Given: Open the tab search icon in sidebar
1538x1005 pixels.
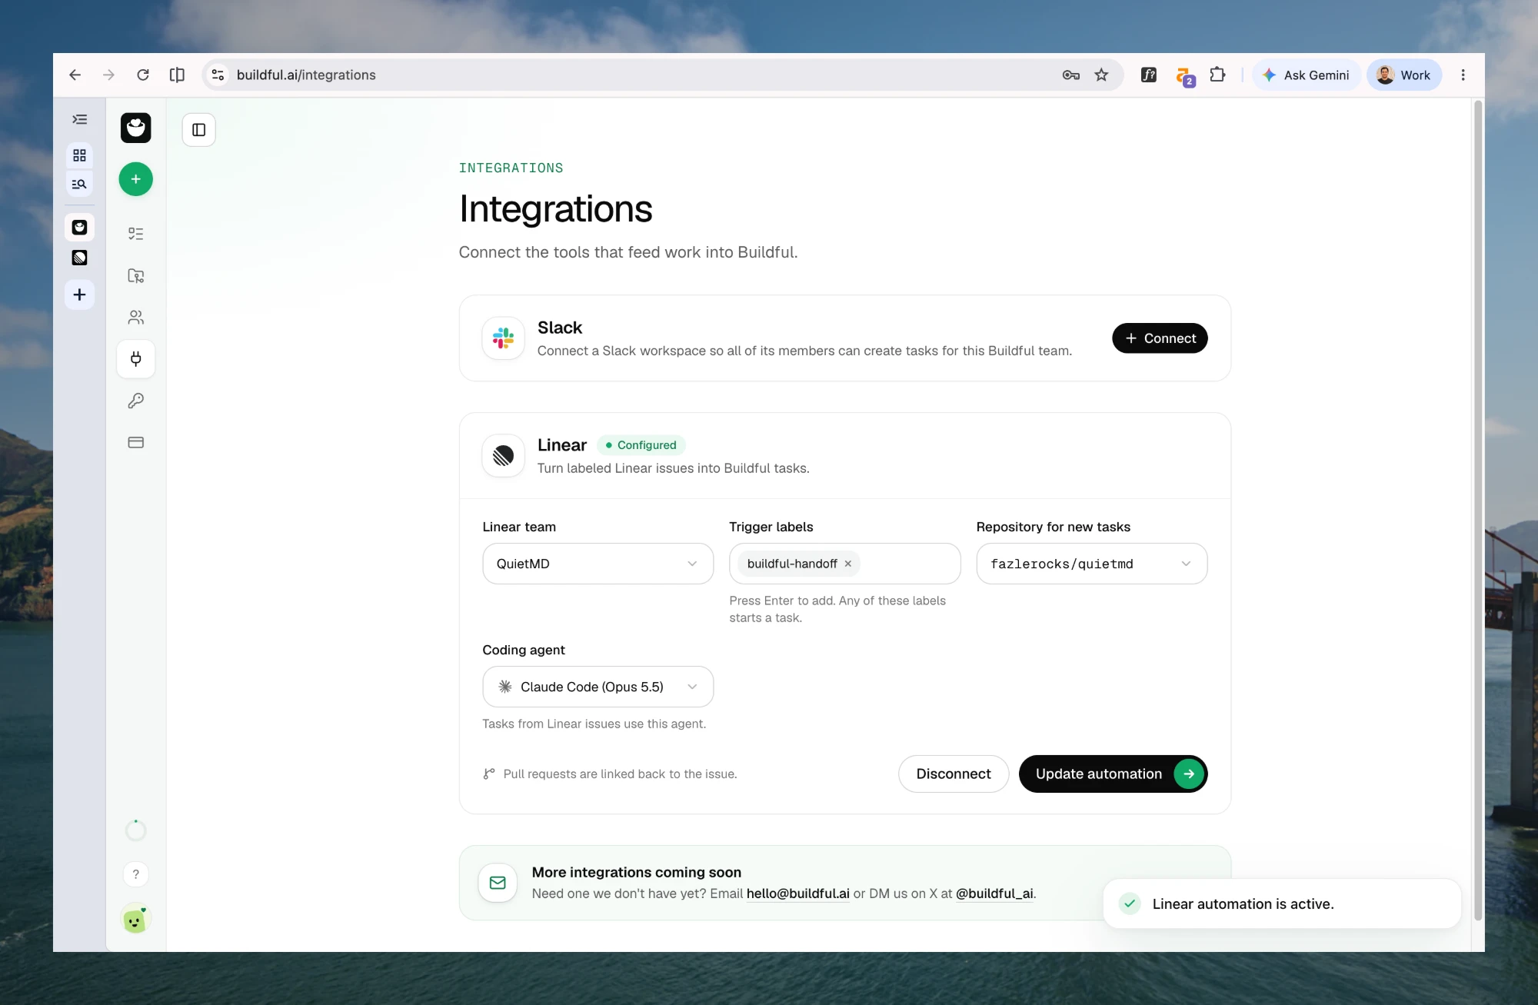Looking at the screenshot, I should [79, 184].
